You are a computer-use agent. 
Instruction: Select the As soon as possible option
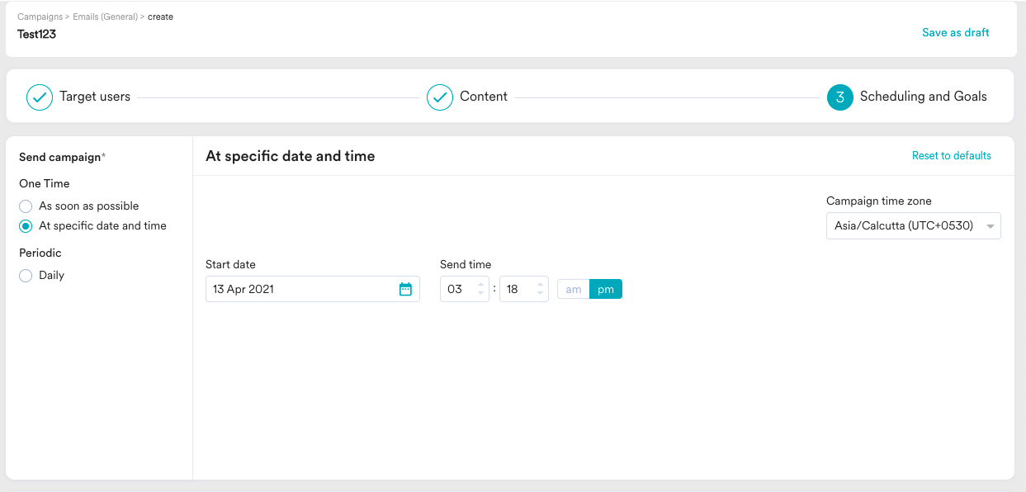[26, 206]
